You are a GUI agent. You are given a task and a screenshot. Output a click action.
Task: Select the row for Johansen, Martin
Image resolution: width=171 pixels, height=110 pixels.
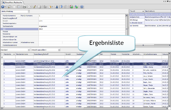[85, 104]
